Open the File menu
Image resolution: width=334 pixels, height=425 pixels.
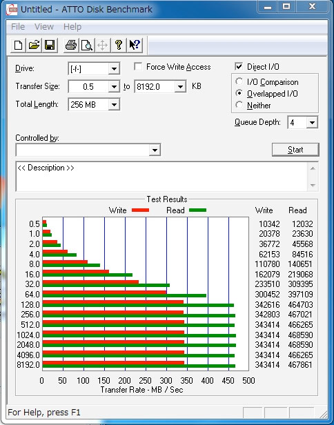pos(18,27)
